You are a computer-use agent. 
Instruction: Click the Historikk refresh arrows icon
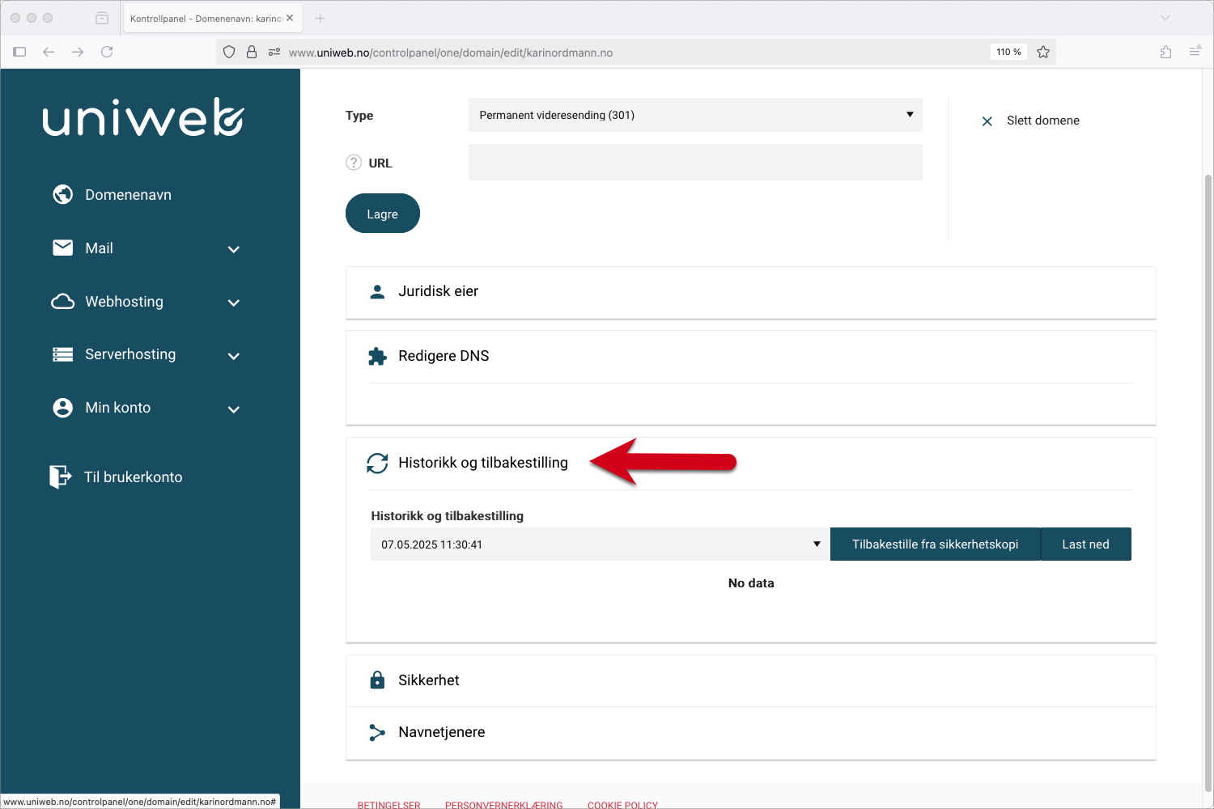point(377,463)
